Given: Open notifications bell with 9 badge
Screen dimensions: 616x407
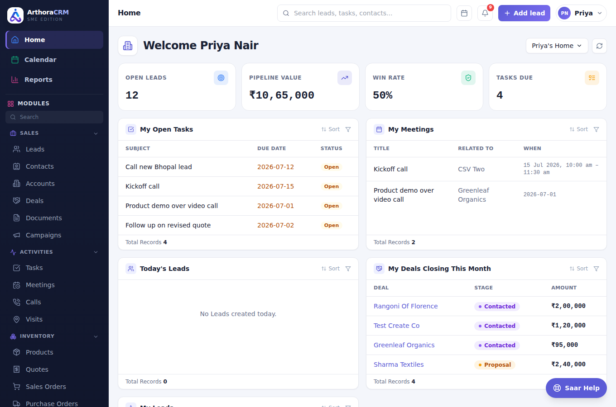Looking at the screenshot, I should pyautogui.click(x=485, y=13).
